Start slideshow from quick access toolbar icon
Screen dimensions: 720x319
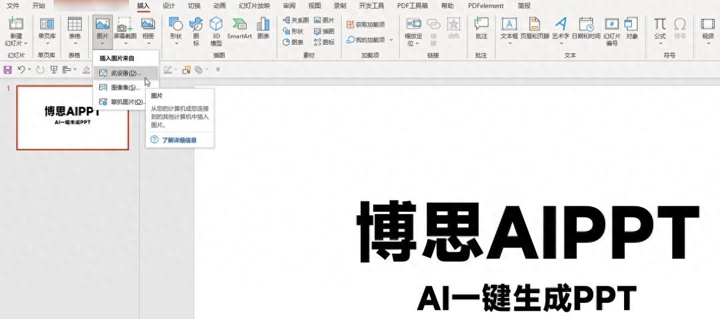54,70
